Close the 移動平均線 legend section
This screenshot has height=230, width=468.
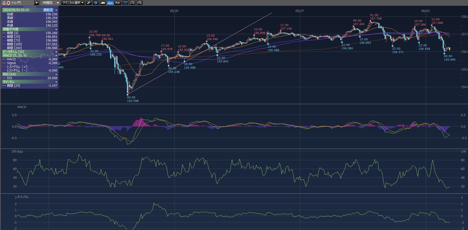56,29
